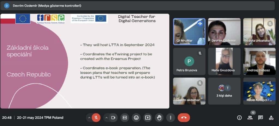Open the activities panel icon
279x126 pixels.
tap(271, 118)
